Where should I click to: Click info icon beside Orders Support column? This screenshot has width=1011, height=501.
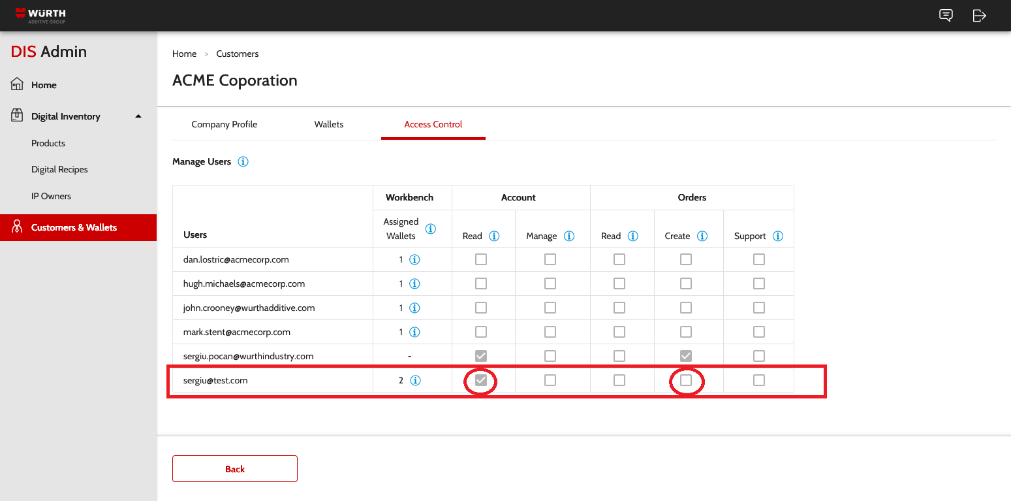[x=778, y=236]
